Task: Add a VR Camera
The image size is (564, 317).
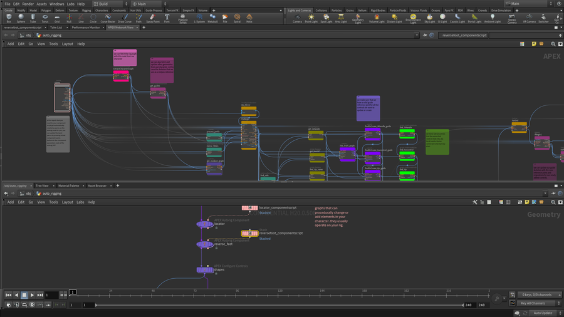Action: click(529, 18)
